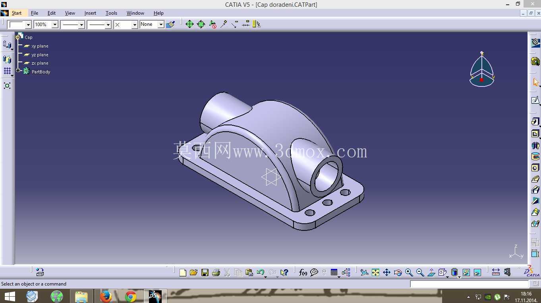Open Firefox from the taskbar
Viewport: 541px width, 303px height.
pos(106,296)
